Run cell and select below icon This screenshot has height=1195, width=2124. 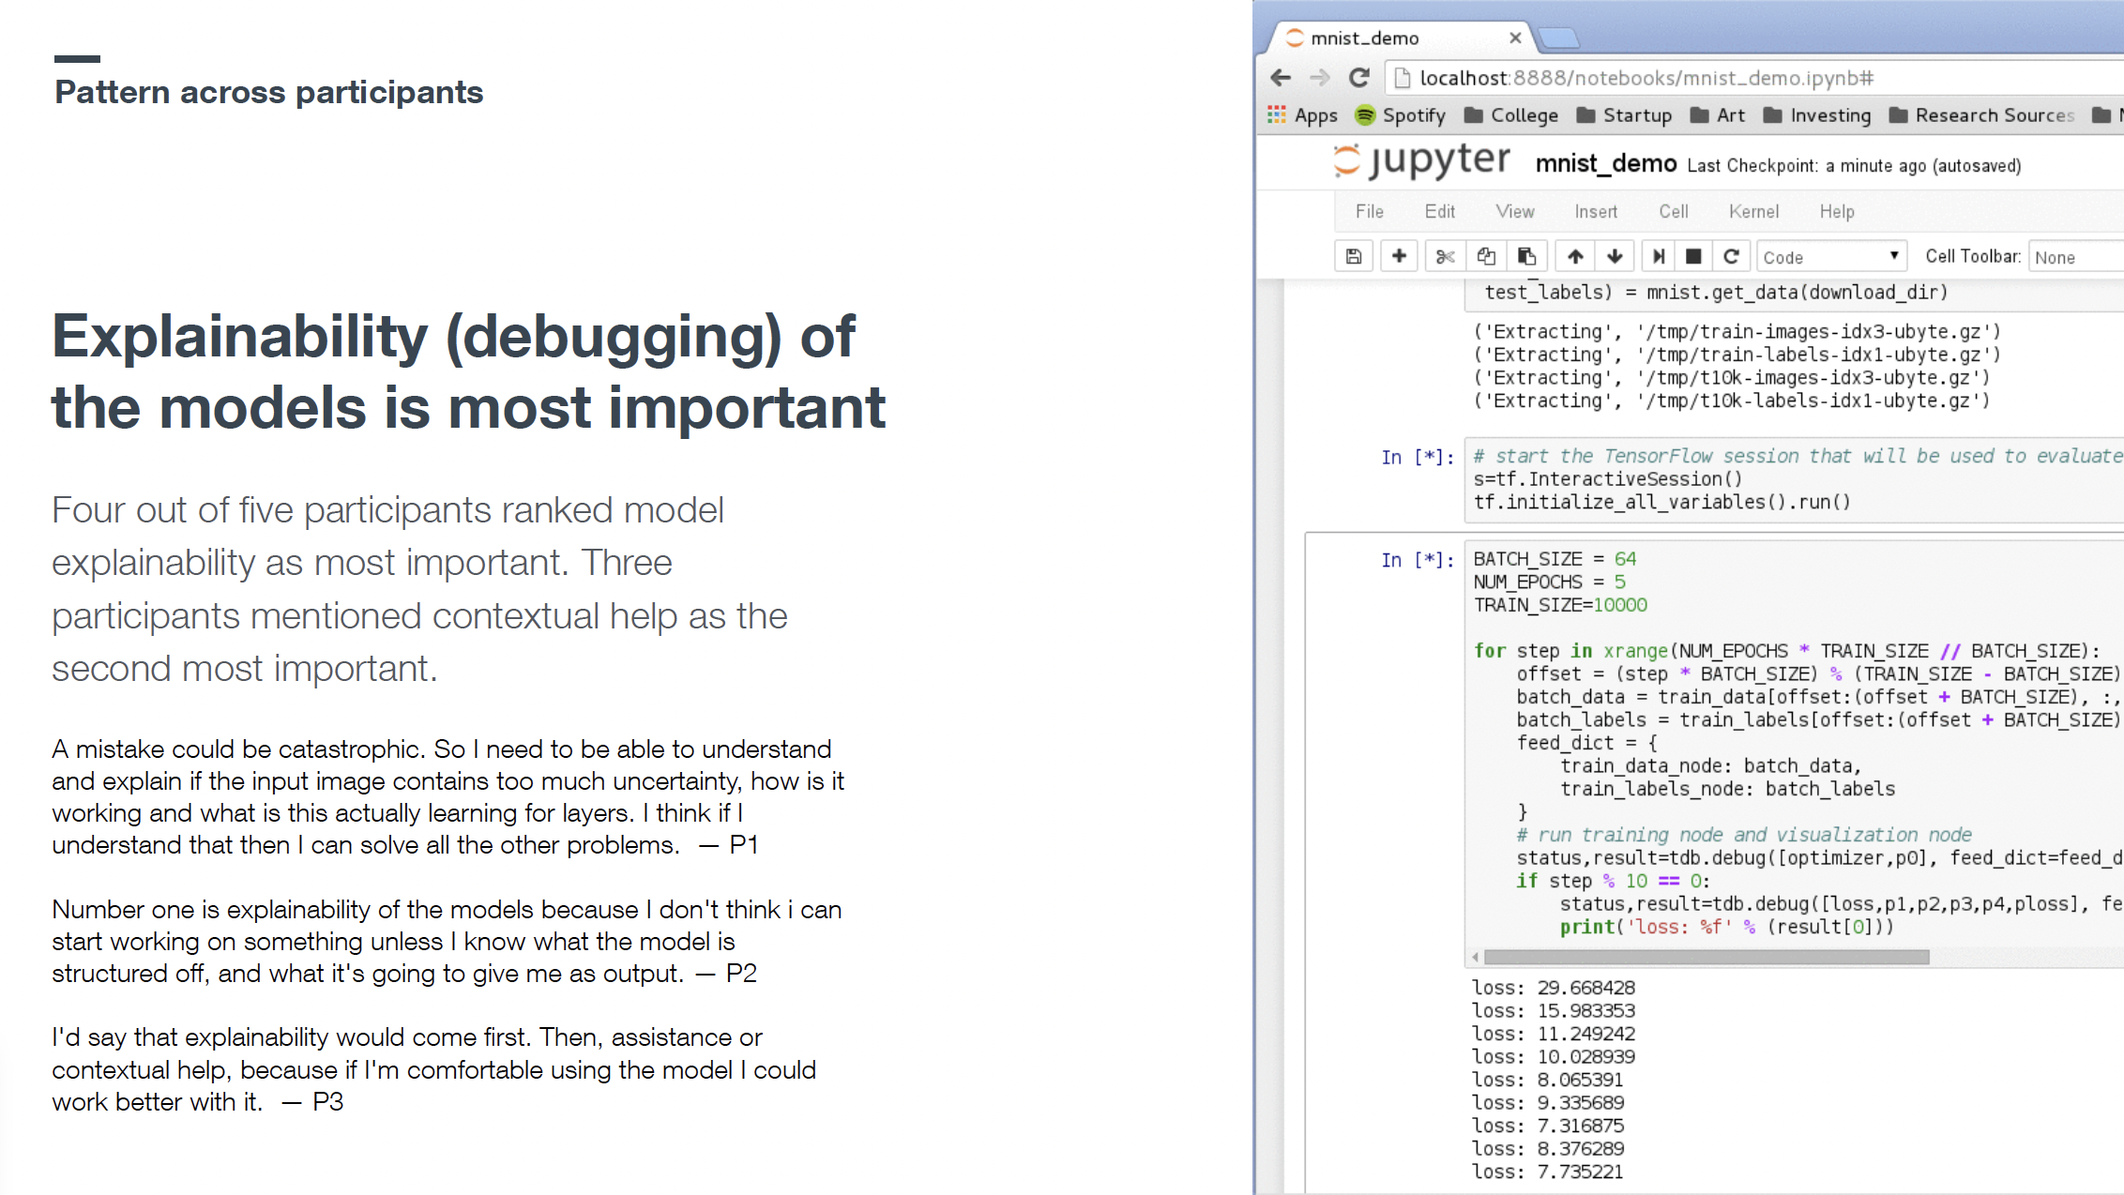click(1659, 256)
